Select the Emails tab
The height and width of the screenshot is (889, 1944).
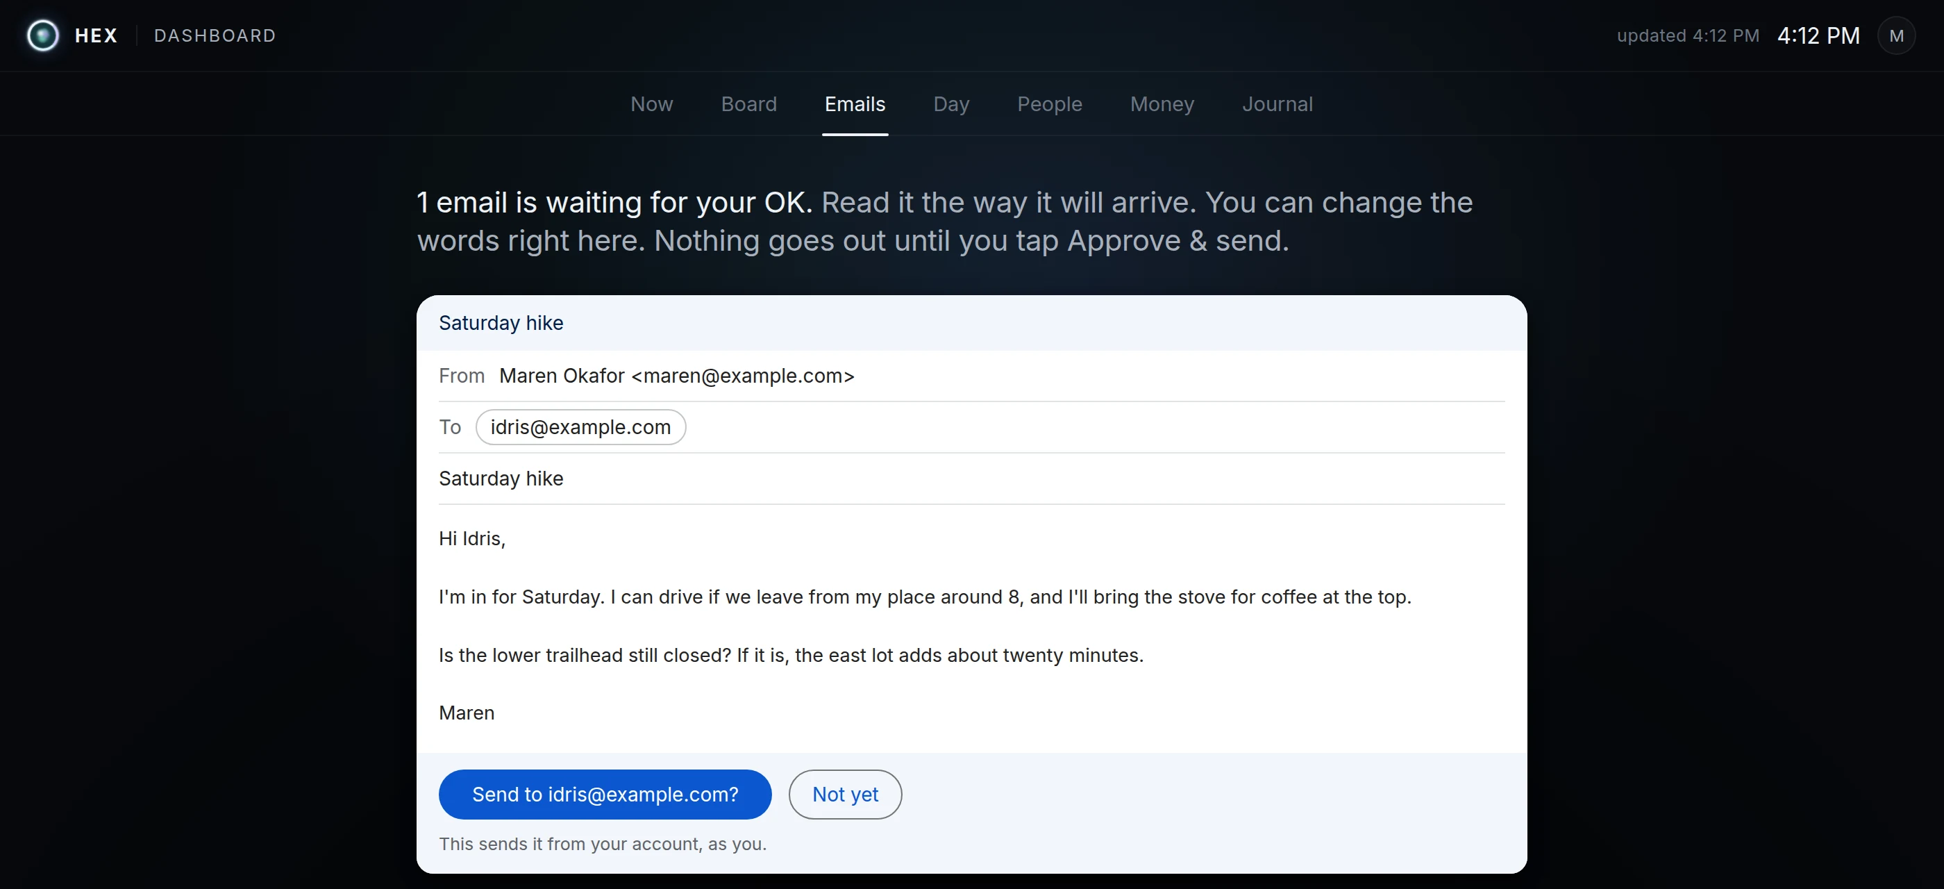tap(854, 104)
